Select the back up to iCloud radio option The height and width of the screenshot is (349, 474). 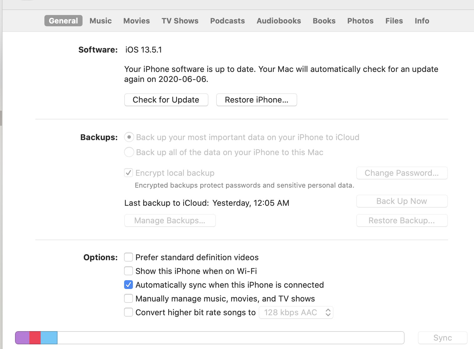[x=129, y=137]
